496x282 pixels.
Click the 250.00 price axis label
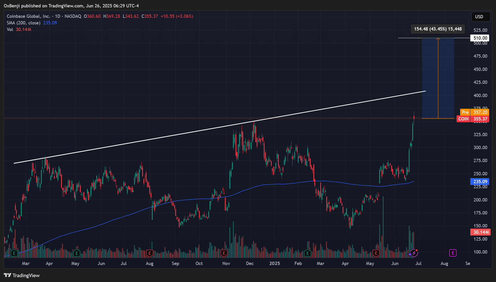click(x=480, y=174)
